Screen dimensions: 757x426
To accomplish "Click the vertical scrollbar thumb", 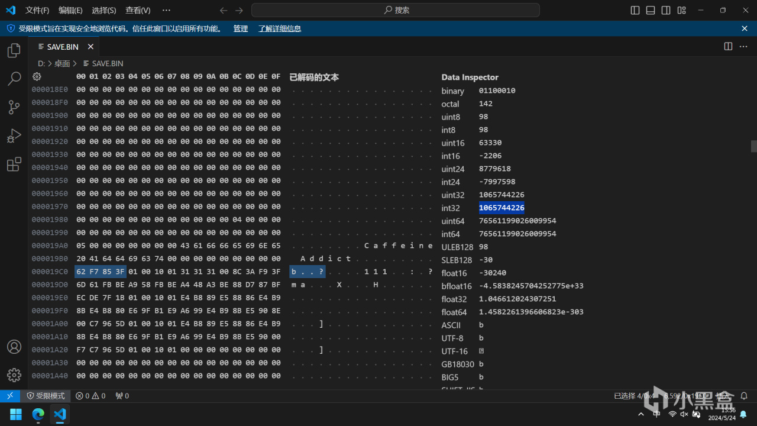I will (x=753, y=146).
